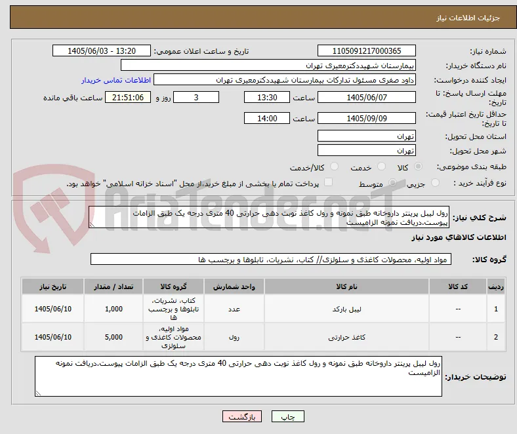Click the کاغذ حرارتی item name cell
This screenshot has width=517, height=434.
click(x=346, y=337)
